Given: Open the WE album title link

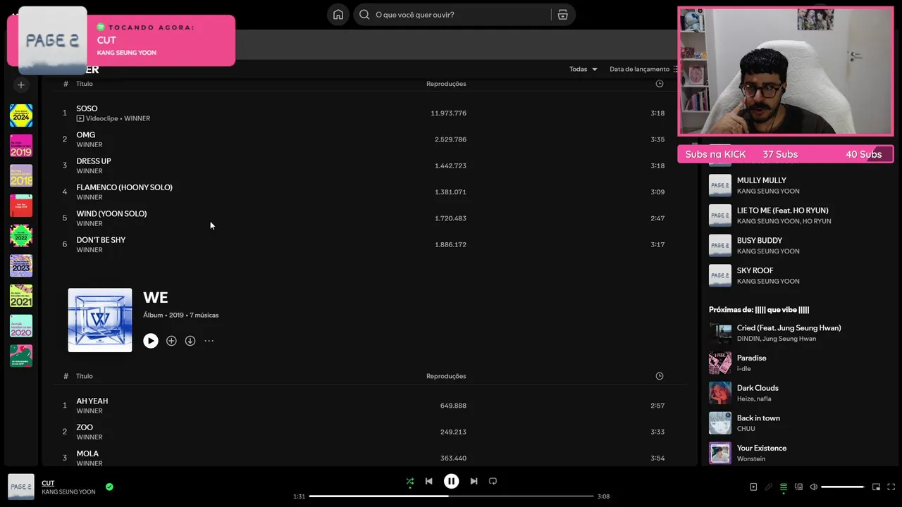Looking at the screenshot, I should coord(156,298).
